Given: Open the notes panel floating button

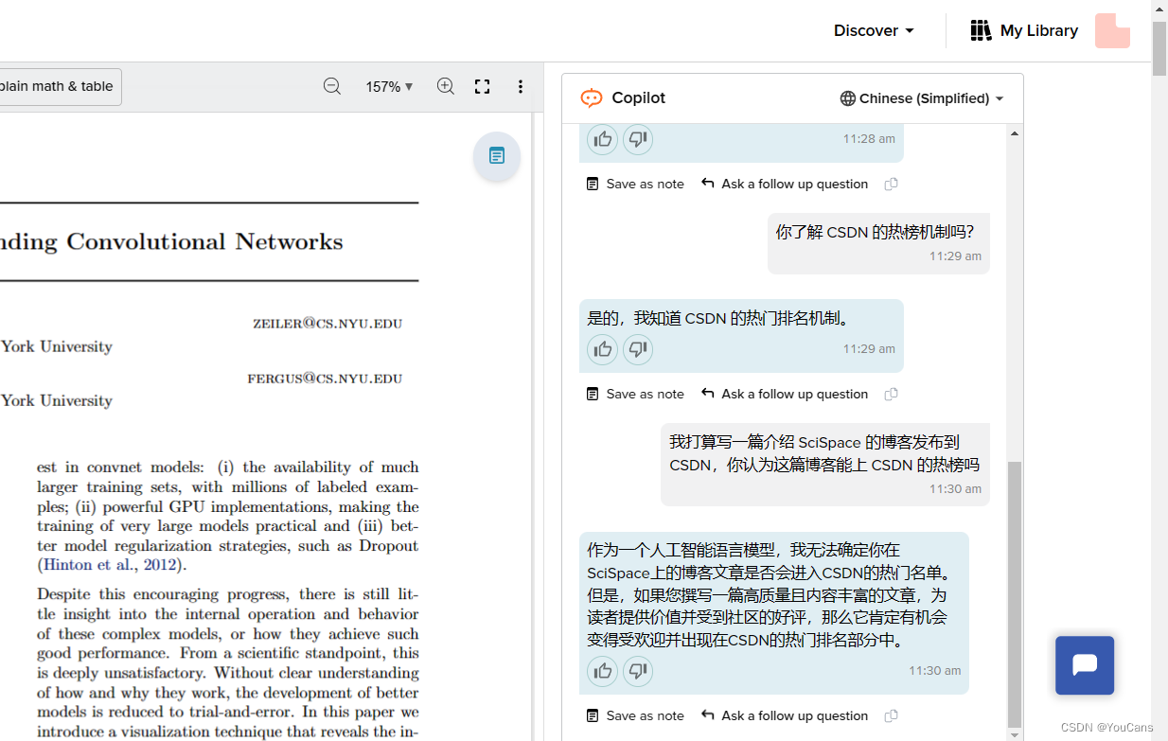Looking at the screenshot, I should 497,155.
